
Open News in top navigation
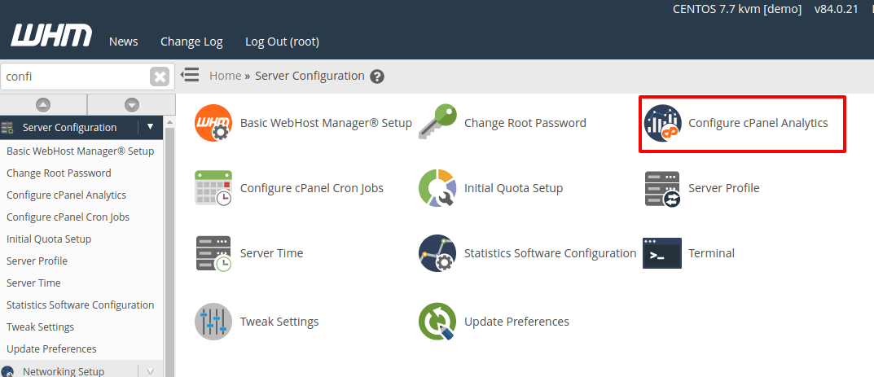(124, 42)
